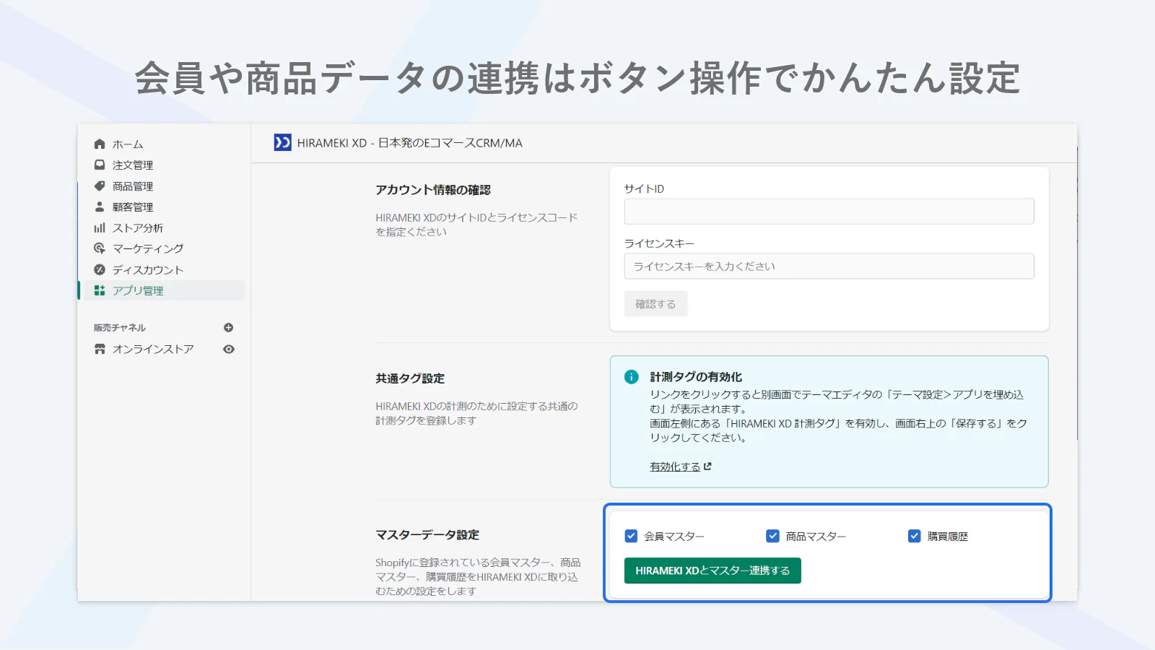
Task: Click the 計測タグの有効化 banner title
Action: click(696, 377)
